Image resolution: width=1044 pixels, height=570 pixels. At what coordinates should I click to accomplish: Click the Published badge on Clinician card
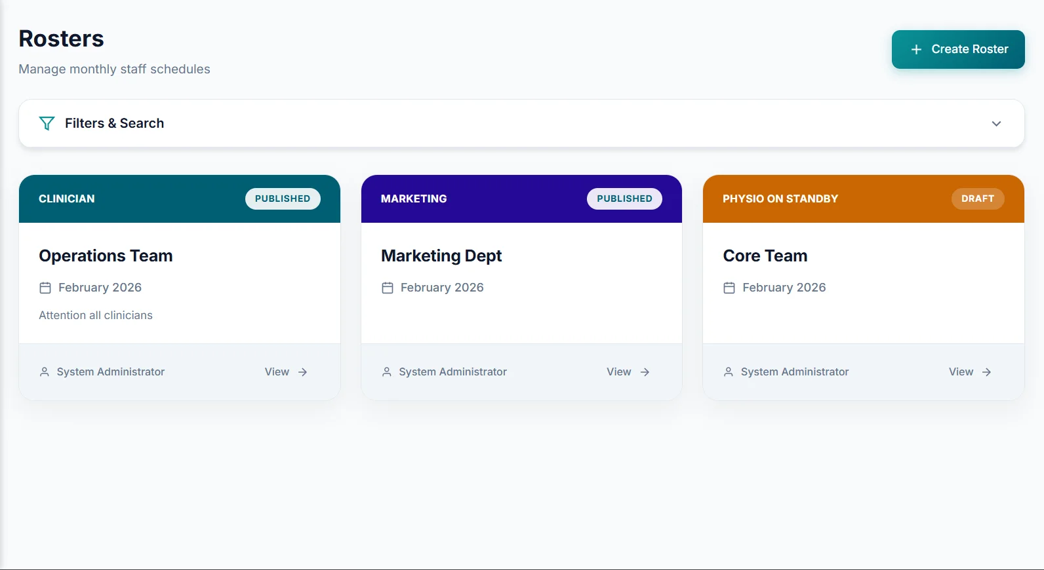coord(283,199)
